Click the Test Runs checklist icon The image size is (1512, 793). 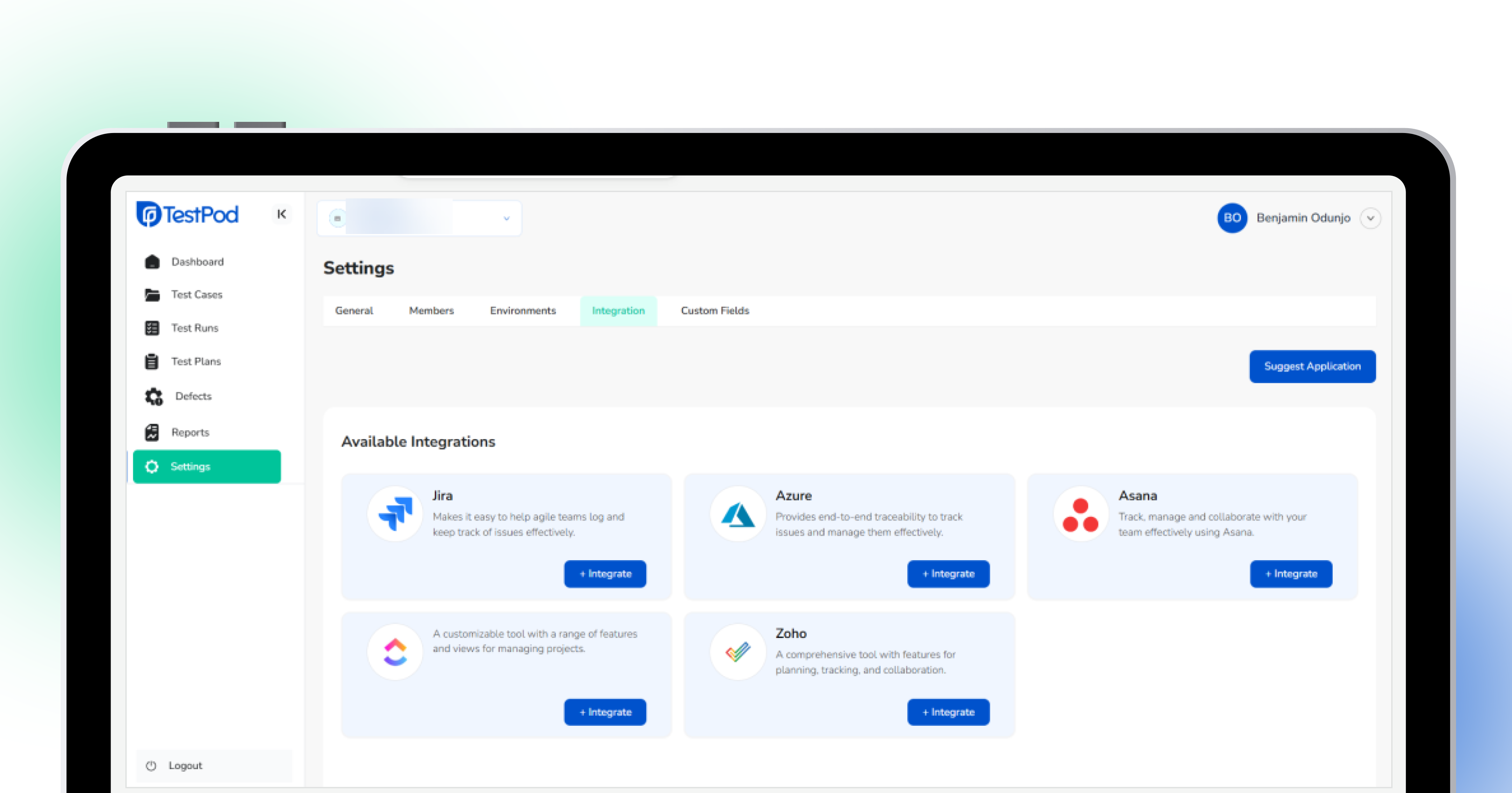pyautogui.click(x=152, y=328)
